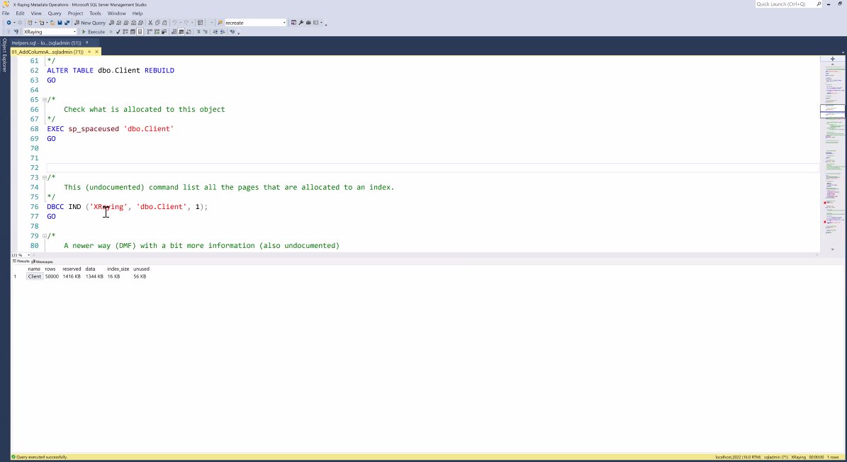
Task: Click the EXEC sp_spaceused line 68
Action: point(110,129)
